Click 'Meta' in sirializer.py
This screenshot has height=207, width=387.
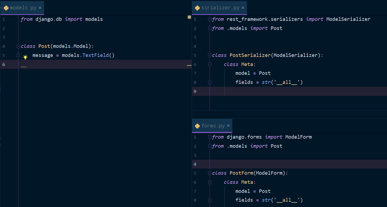click(x=247, y=64)
